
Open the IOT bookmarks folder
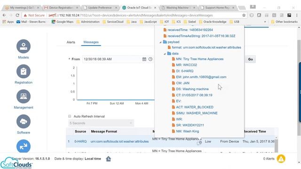165,22
